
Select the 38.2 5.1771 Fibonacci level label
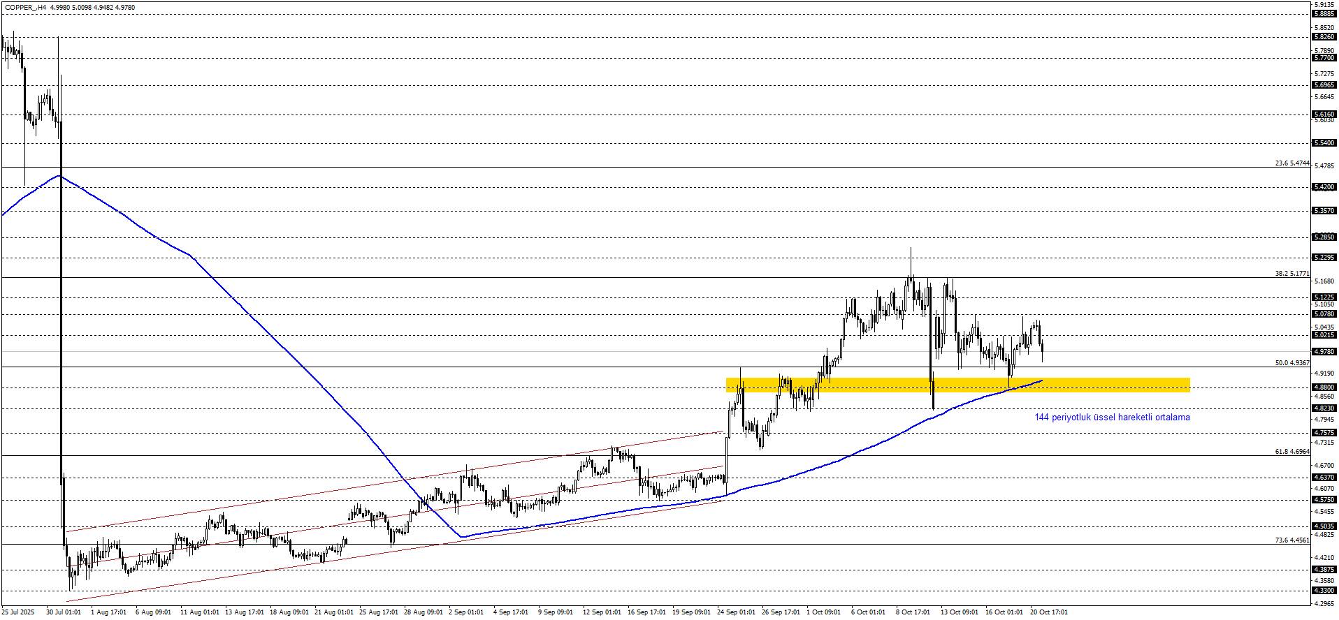click(1291, 274)
